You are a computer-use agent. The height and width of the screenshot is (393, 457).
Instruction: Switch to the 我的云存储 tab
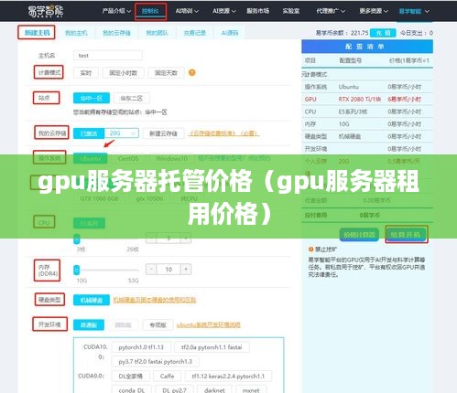coord(116,33)
